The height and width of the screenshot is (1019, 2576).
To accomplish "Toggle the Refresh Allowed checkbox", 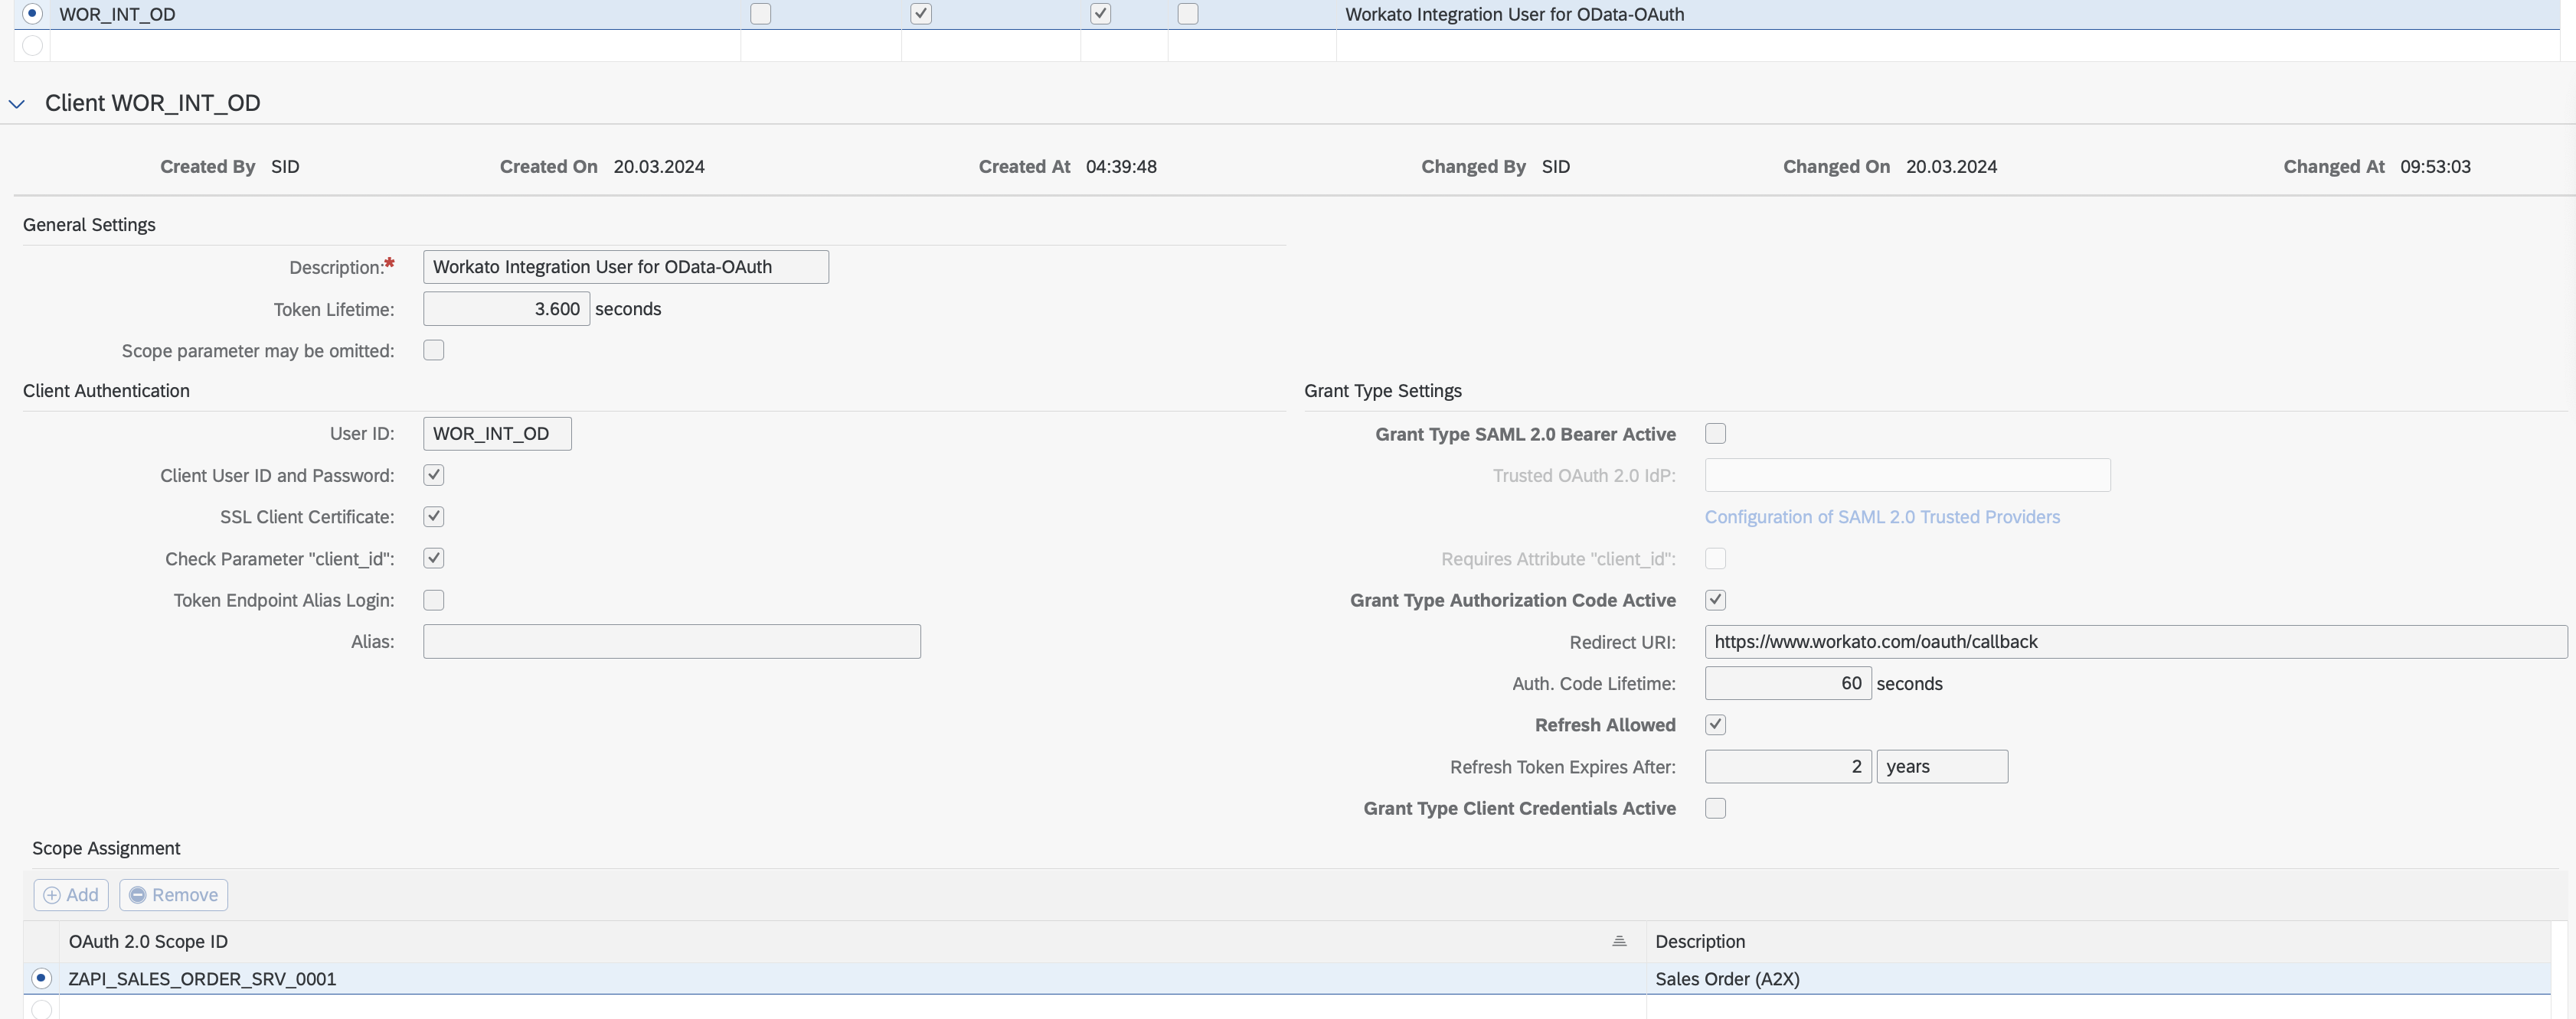I will (1715, 725).
